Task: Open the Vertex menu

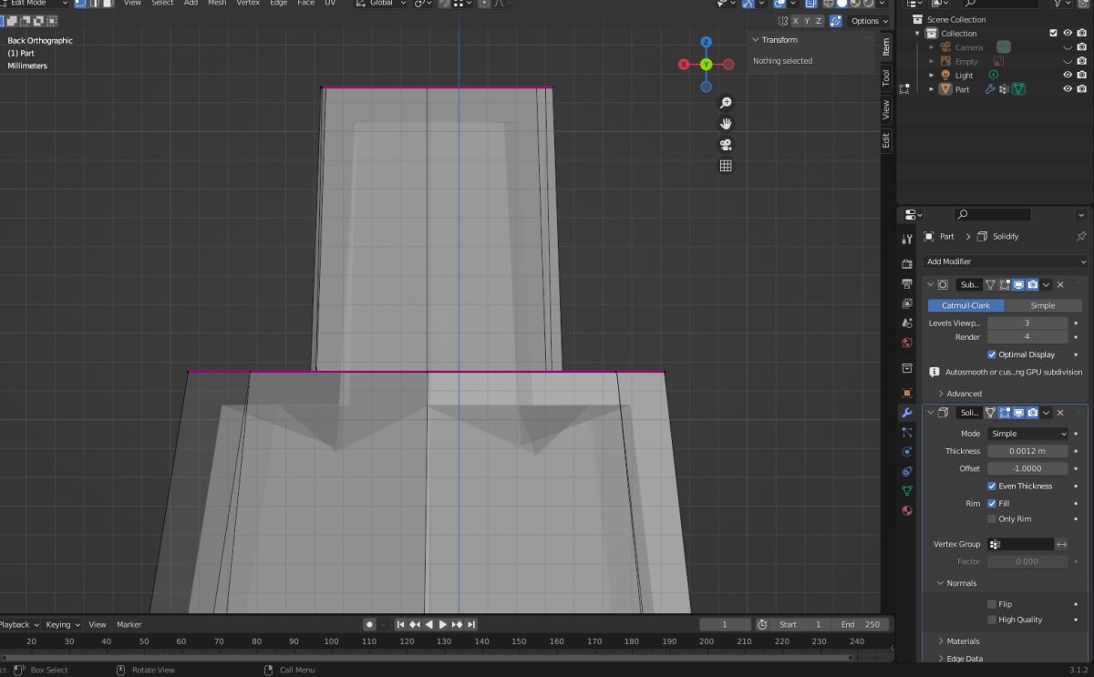Action: [x=248, y=4]
